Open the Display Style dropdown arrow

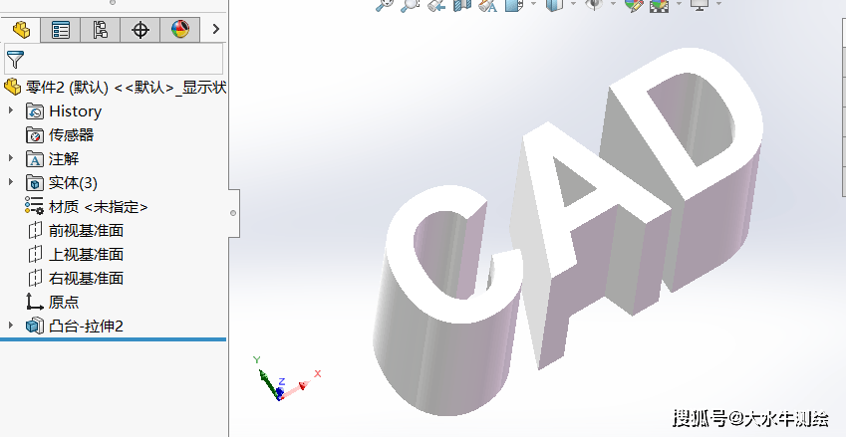(573, 4)
